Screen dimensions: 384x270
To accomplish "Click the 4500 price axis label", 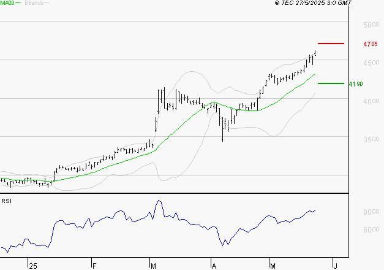I will (x=371, y=63).
